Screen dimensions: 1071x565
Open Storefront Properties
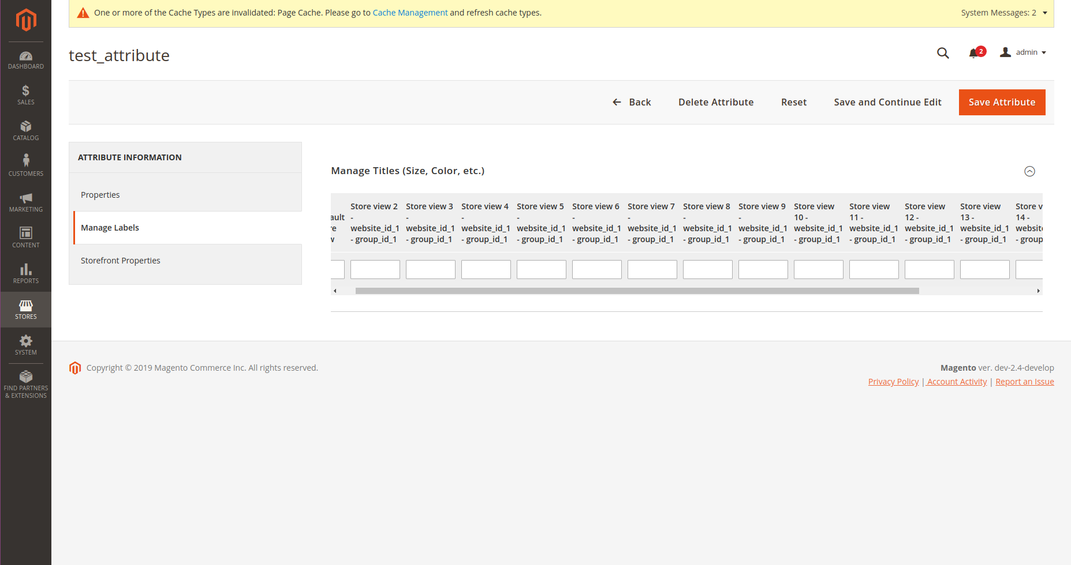pos(120,260)
